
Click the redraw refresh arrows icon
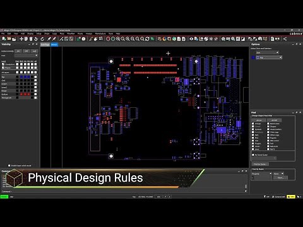[147, 39]
